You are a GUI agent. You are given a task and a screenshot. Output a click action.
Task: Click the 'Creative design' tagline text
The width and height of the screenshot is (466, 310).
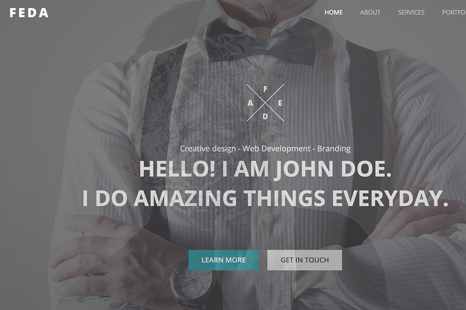pos(208,148)
